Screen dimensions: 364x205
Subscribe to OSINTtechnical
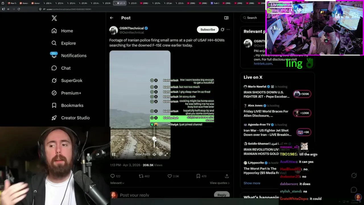208,30
